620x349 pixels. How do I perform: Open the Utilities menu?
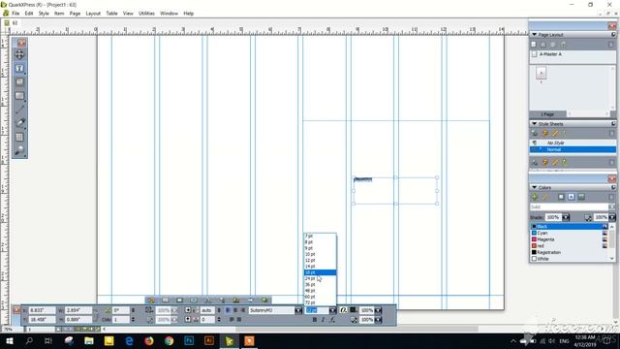146,14
